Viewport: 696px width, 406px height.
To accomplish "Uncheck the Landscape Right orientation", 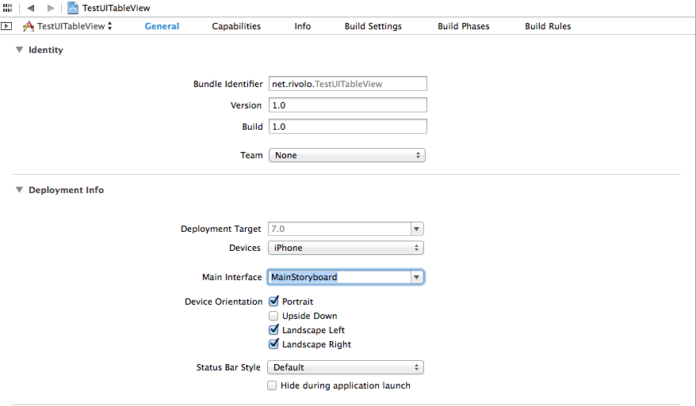I will pos(273,344).
